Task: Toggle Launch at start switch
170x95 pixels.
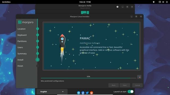Action: point(130,92)
